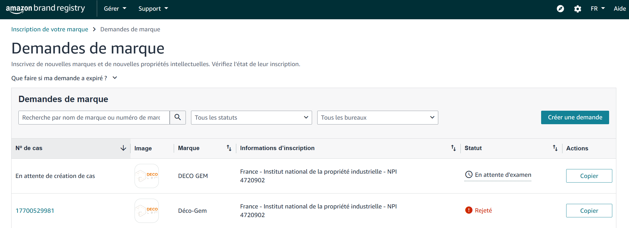Click the Demandes de marque breadcrumb text

click(130, 29)
